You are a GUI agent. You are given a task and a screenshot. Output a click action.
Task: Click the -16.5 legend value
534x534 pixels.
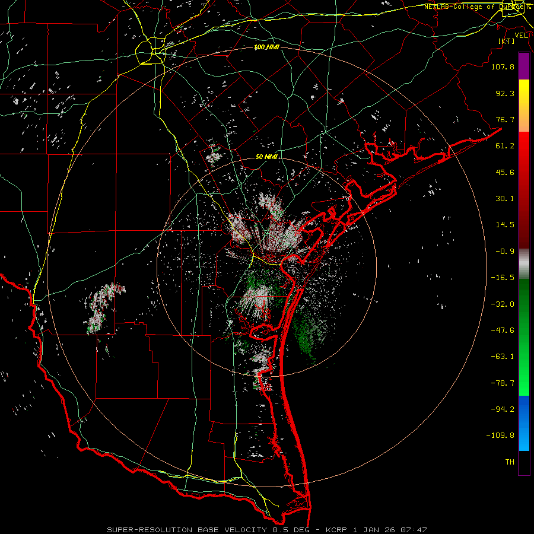(503, 278)
